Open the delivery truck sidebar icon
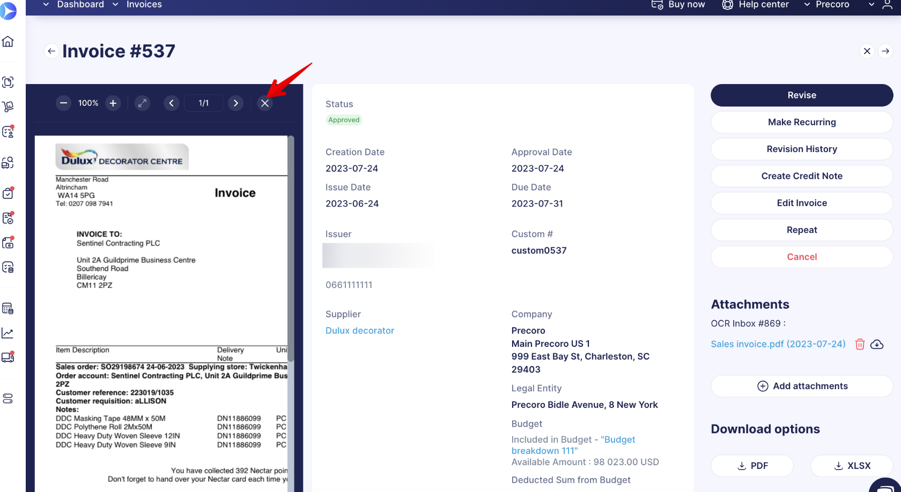 point(8,357)
